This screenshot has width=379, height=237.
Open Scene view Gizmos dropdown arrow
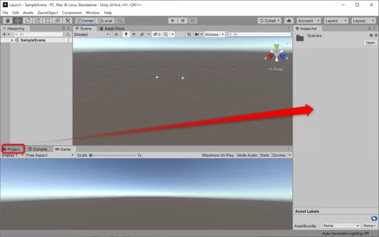point(223,35)
